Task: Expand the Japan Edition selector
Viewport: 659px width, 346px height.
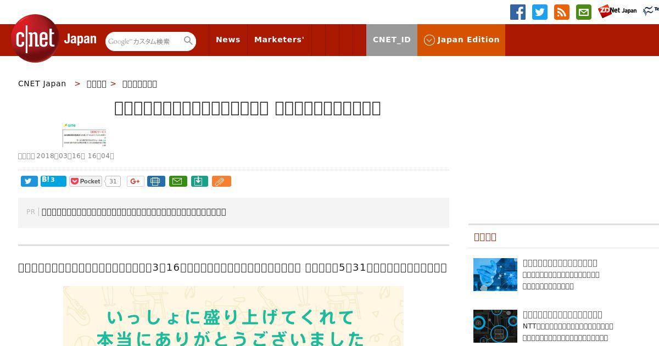Action: click(x=461, y=40)
